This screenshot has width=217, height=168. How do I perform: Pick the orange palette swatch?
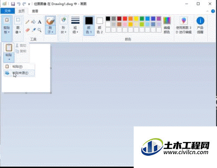tap(131, 19)
